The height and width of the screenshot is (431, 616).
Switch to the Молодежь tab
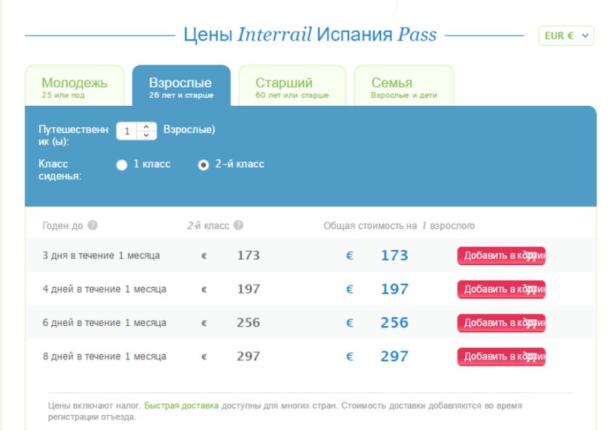74,86
